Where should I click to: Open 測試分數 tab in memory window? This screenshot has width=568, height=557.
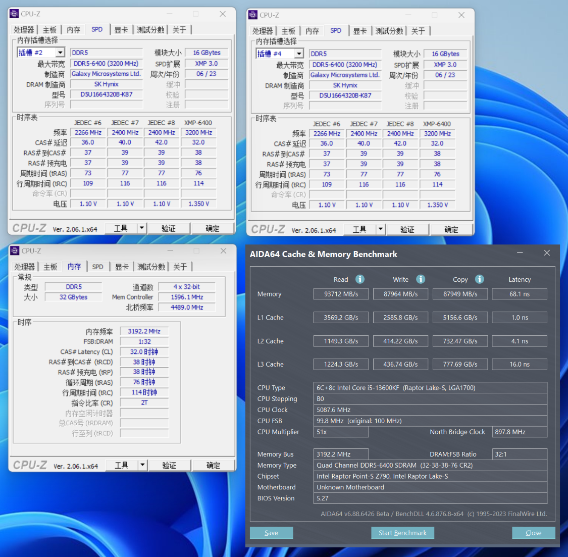coord(151,267)
